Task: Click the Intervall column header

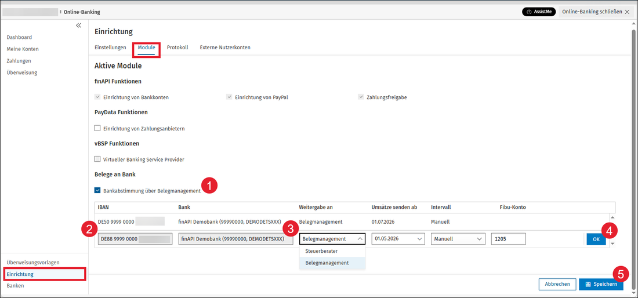Action: tap(441, 208)
